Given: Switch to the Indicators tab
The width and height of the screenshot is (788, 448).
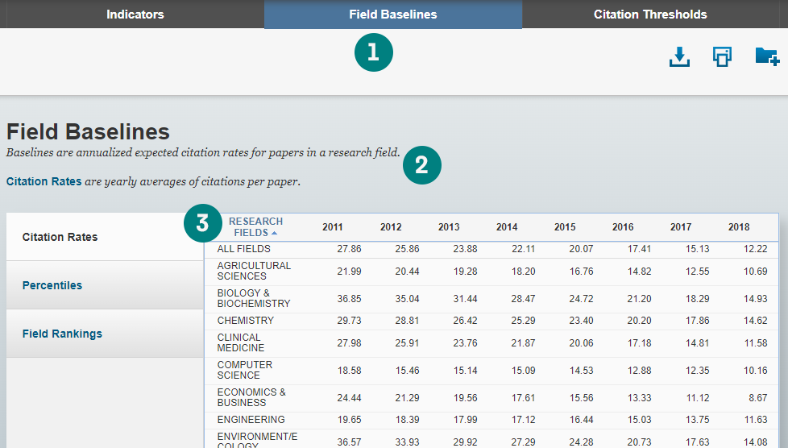Looking at the screenshot, I should (x=135, y=14).
